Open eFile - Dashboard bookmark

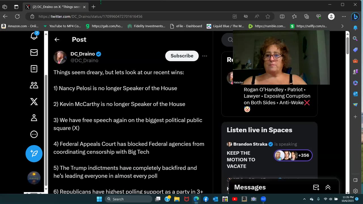coord(186,26)
